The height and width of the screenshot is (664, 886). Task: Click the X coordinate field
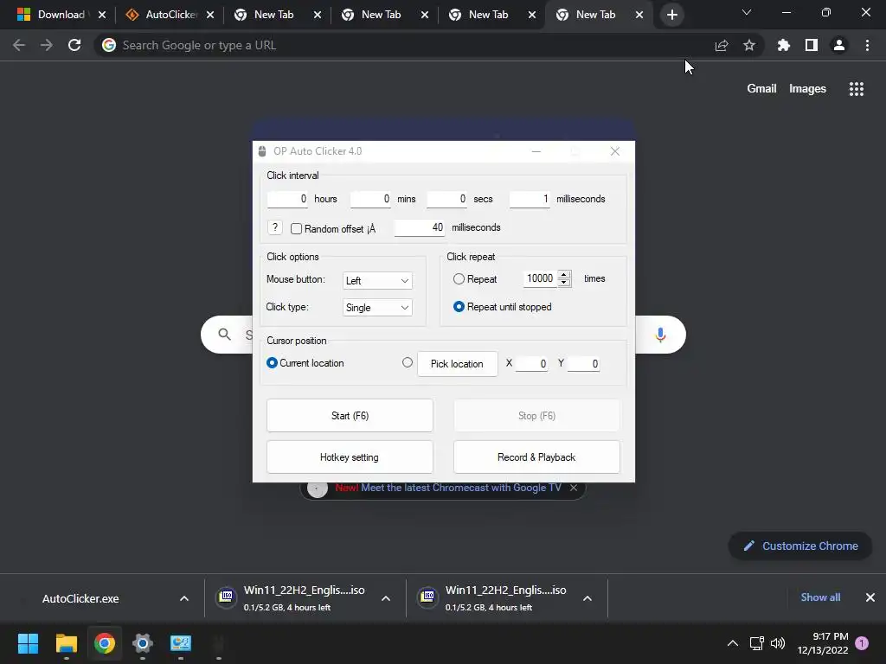[x=532, y=364]
